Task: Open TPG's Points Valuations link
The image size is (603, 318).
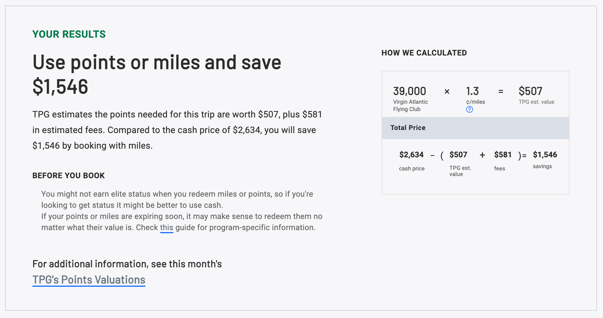Action: point(89,280)
